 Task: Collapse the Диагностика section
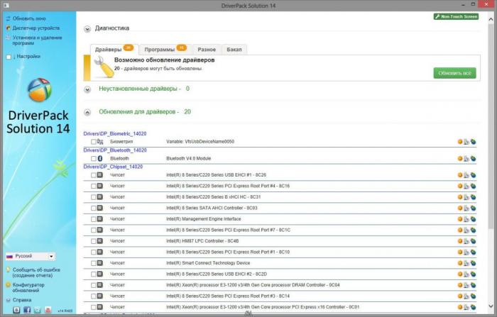87,29
